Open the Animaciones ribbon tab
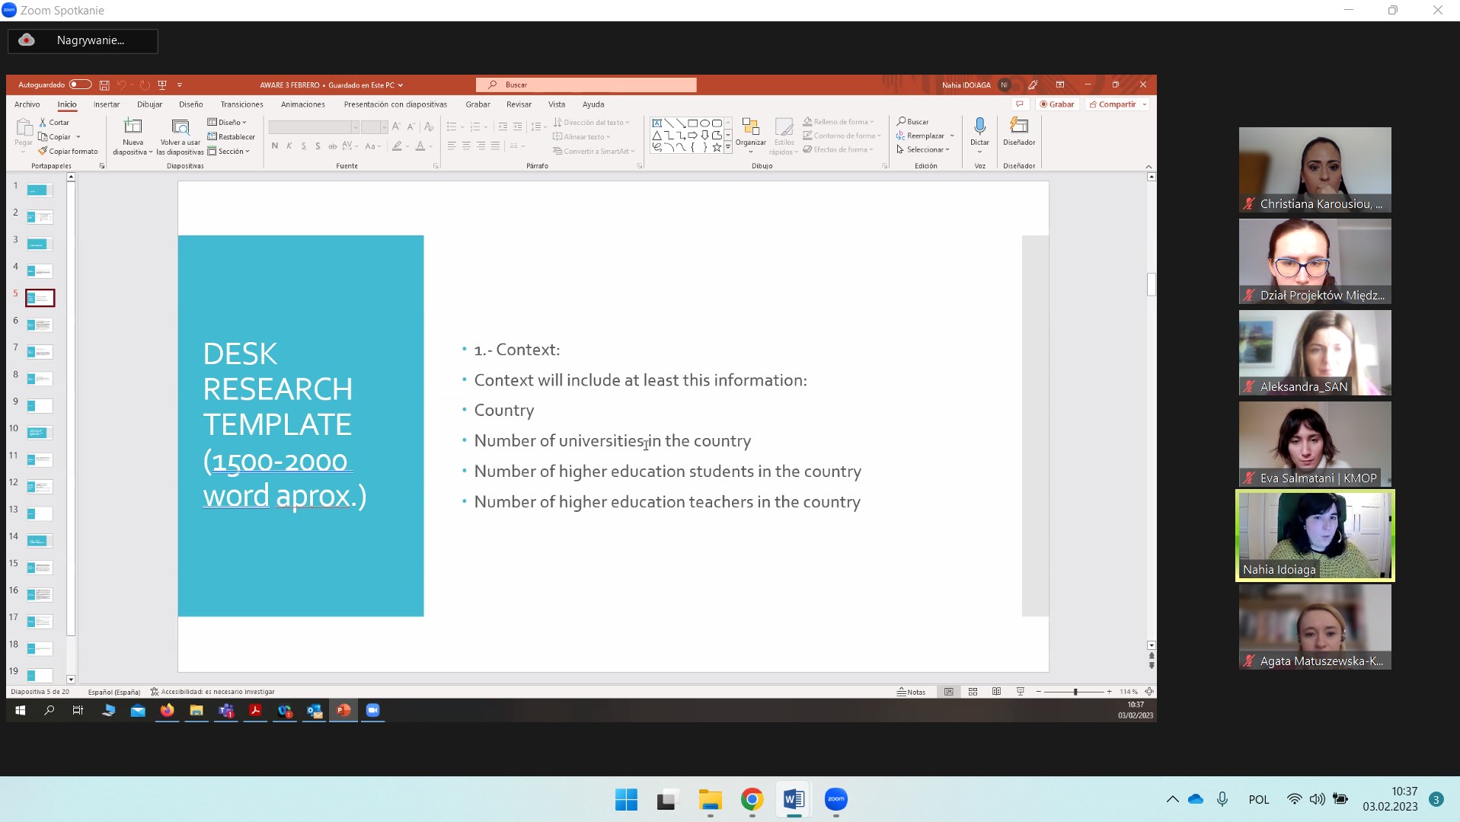Screen dimensions: 1460x822 (x=302, y=104)
